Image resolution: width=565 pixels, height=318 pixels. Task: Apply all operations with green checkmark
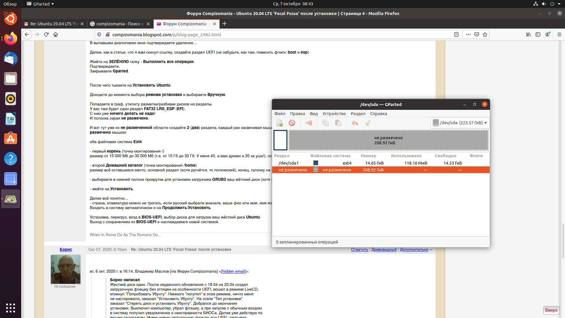368,123
